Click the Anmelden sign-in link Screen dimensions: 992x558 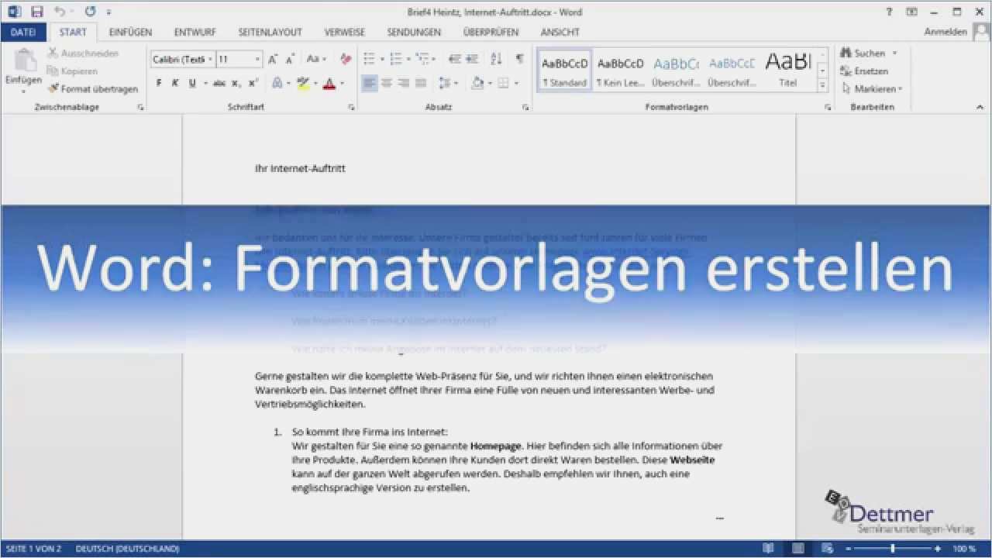click(945, 33)
